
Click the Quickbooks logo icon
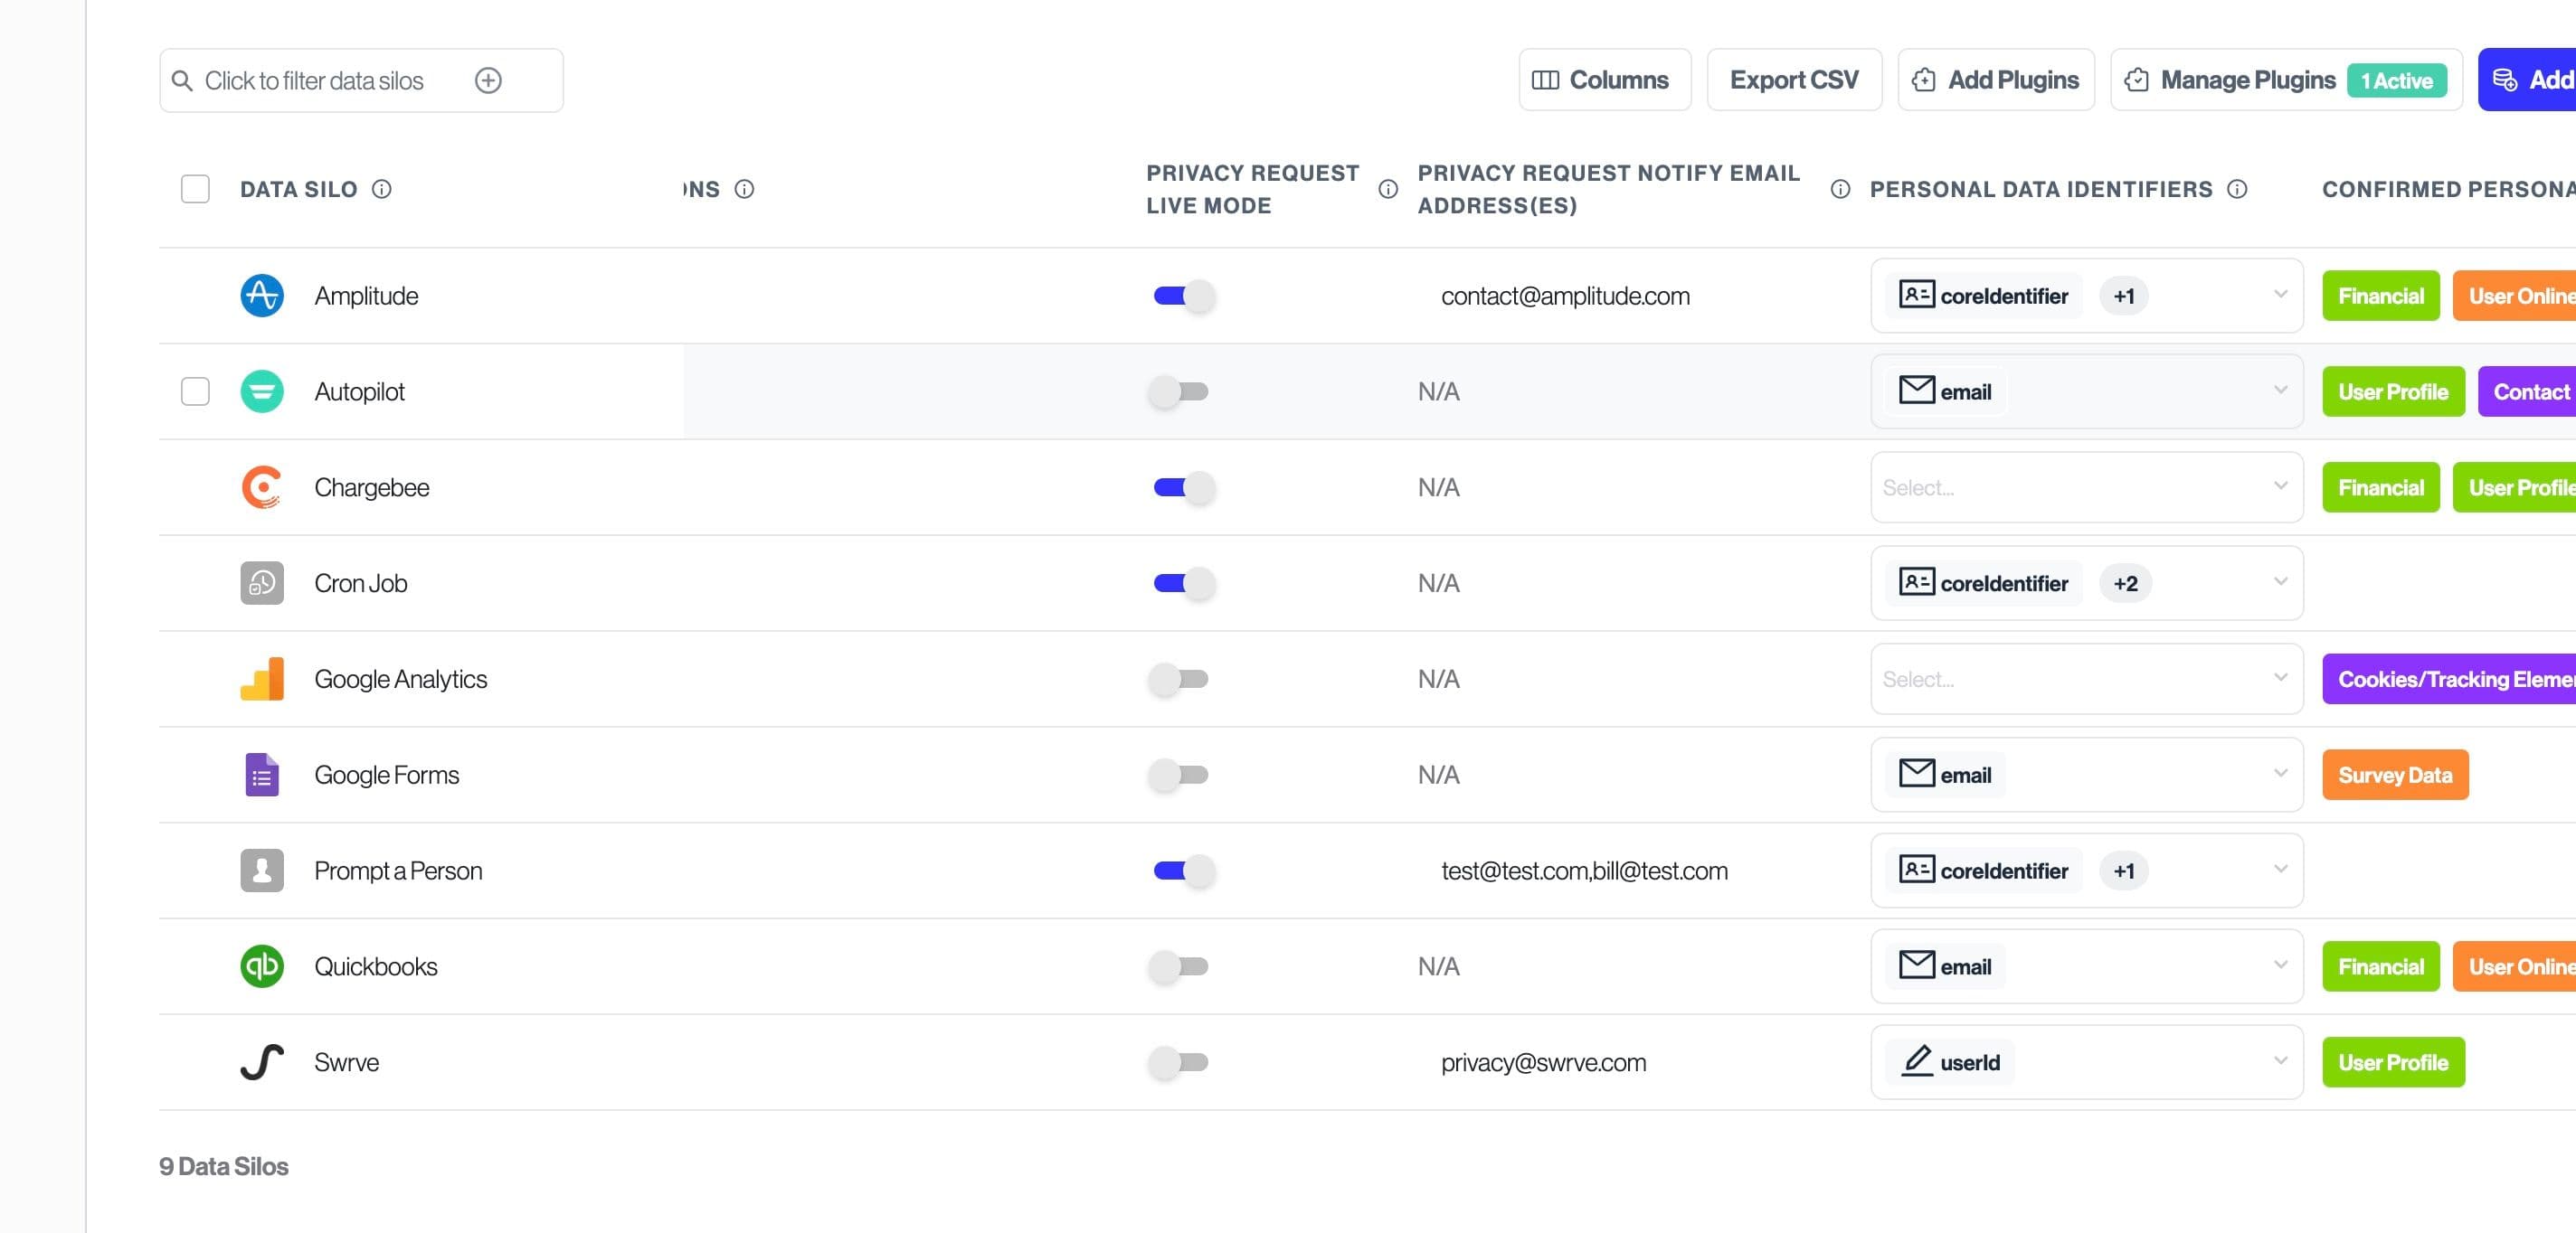[262, 966]
